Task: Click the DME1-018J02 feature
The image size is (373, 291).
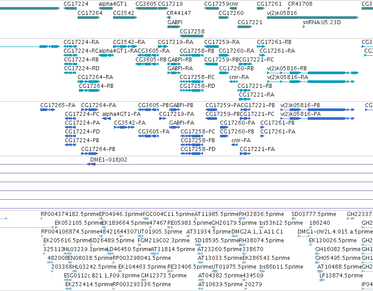Action: tap(91, 164)
